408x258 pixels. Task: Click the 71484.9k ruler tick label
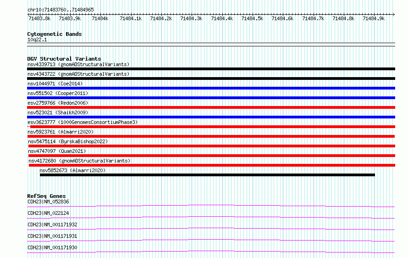[374, 18]
